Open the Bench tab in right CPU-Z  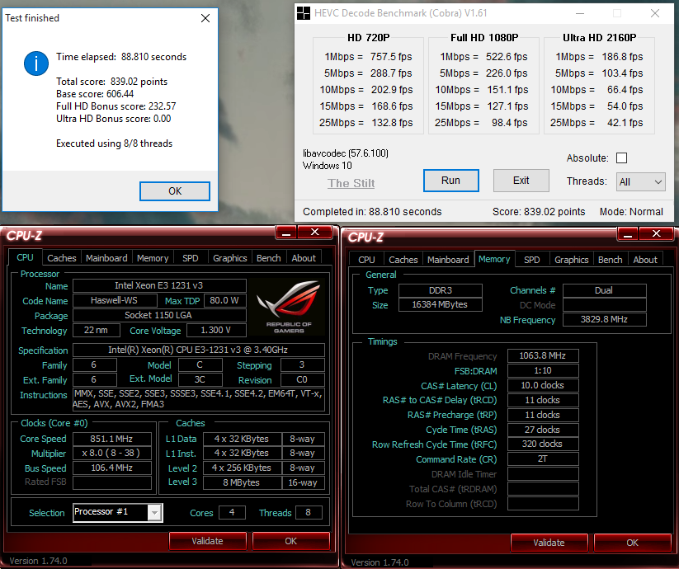click(611, 260)
